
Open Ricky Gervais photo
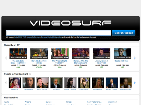pyautogui.click(x=43, y=83)
